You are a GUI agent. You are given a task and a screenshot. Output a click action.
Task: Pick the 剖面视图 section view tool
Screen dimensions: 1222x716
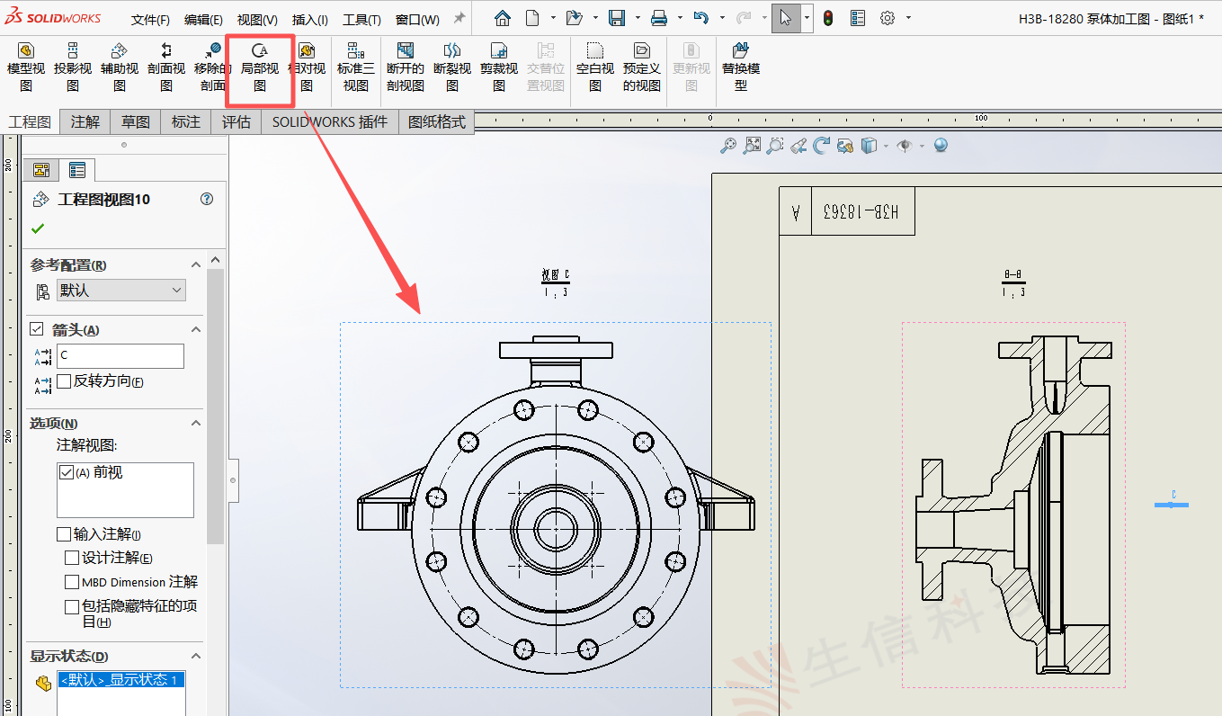[x=165, y=67]
